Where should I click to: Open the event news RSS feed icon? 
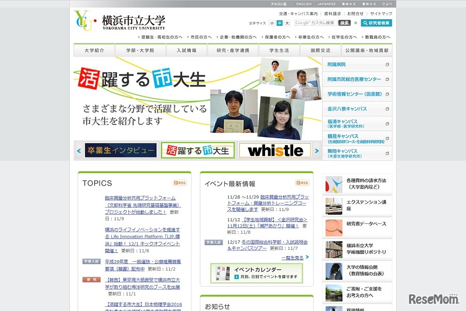(302, 183)
